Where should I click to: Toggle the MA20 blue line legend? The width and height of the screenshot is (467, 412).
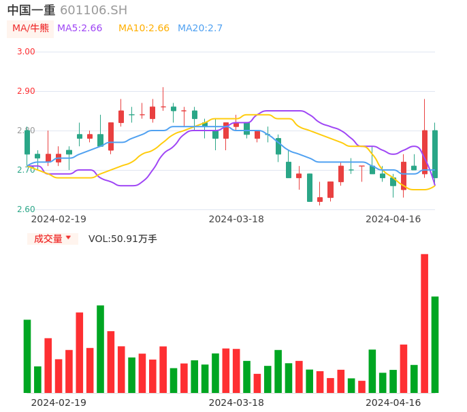coord(200,29)
